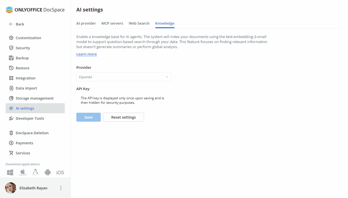
Task: Switch to the MCP servers tab
Action: point(112,23)
